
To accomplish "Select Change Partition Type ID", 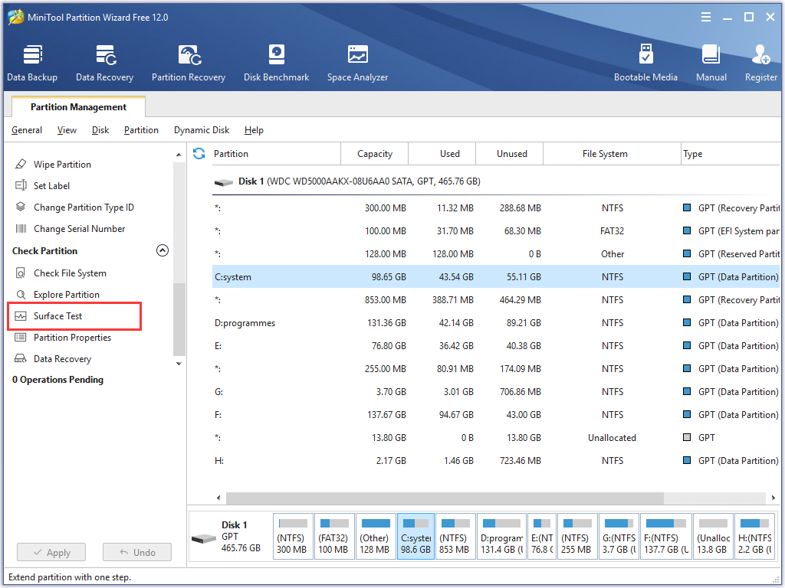I will [x=84, y=207].
